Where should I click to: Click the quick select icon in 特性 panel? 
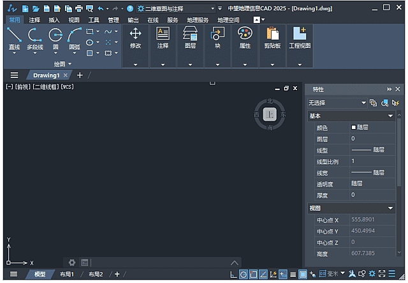tap(395, 103)
